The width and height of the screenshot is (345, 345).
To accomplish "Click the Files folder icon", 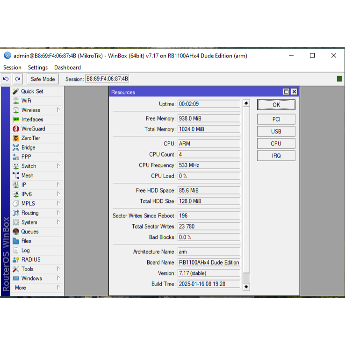I will 16,241.
